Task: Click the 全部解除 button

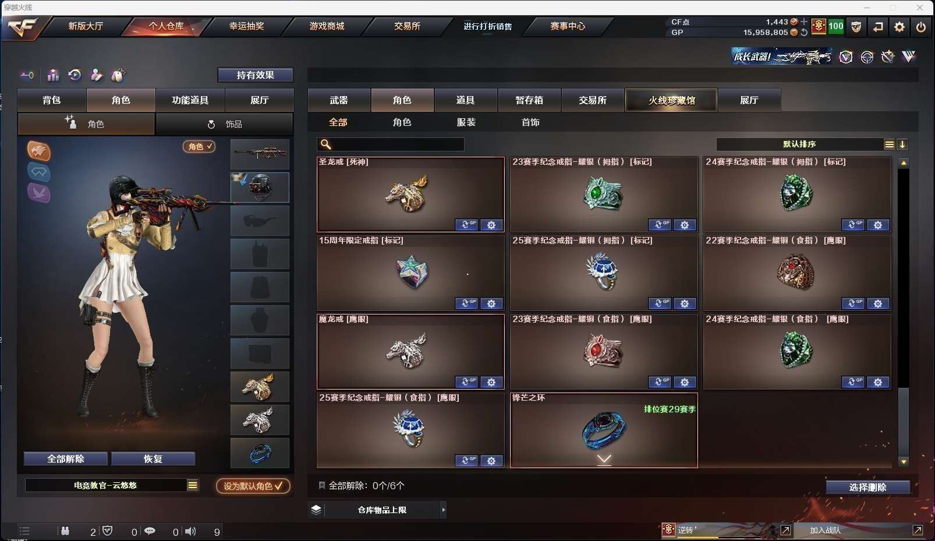Action: pyautogui.click(x=66, y=459)
